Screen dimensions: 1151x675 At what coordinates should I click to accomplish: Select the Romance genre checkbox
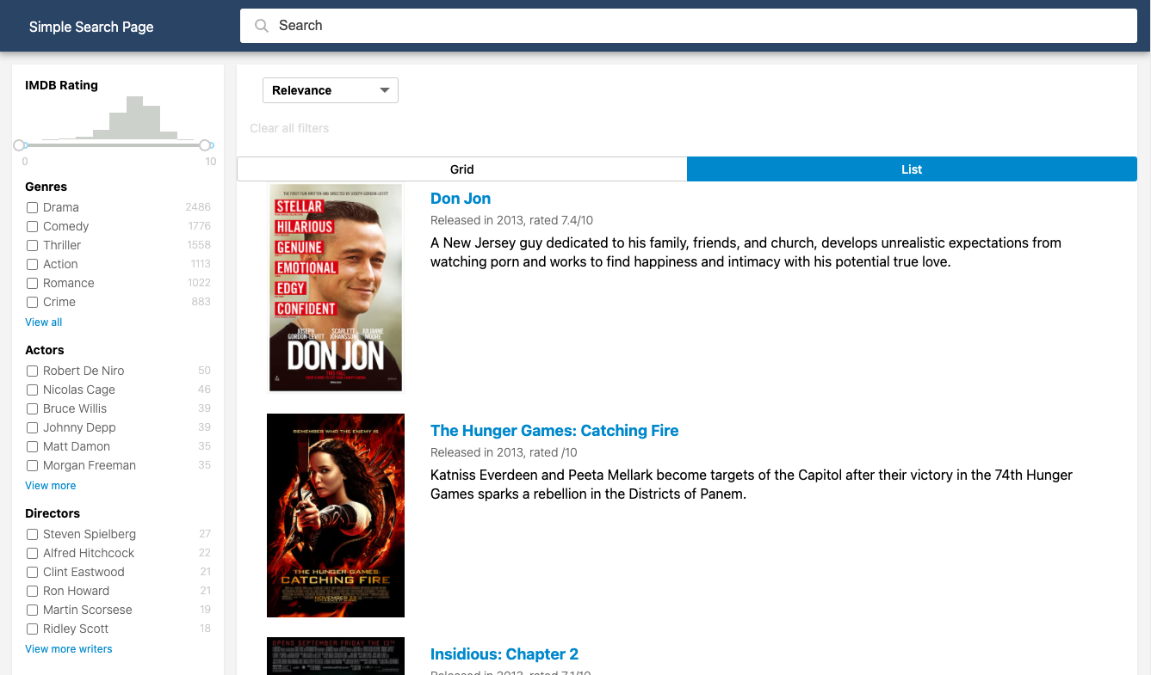(32, 283)
